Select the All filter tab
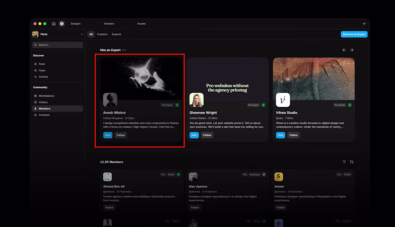 click(x=91, y=34)
